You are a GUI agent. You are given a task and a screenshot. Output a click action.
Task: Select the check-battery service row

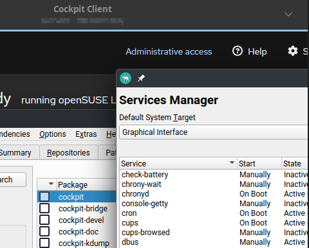[x=214, y=175]
